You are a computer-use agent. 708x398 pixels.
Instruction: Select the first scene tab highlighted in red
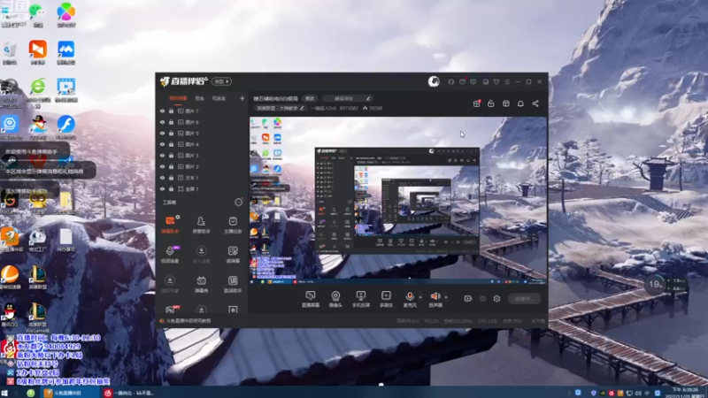(x=178, y=98)
